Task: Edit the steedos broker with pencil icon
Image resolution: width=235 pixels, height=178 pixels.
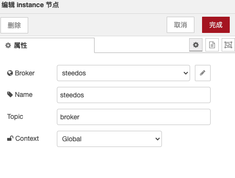Action: 203,73
